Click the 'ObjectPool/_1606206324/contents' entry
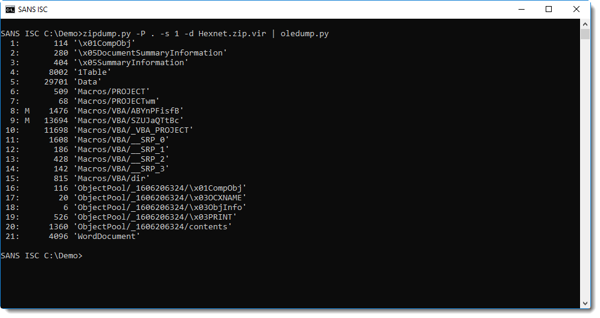This screenshot has width=600, height=318. [153, 227]
